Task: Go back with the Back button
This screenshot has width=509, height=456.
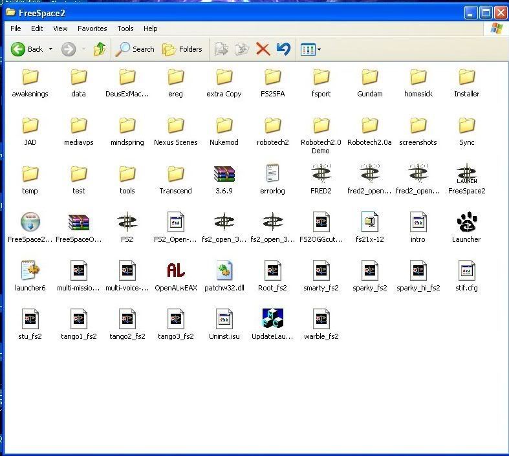Action: (x=27, y=49)
